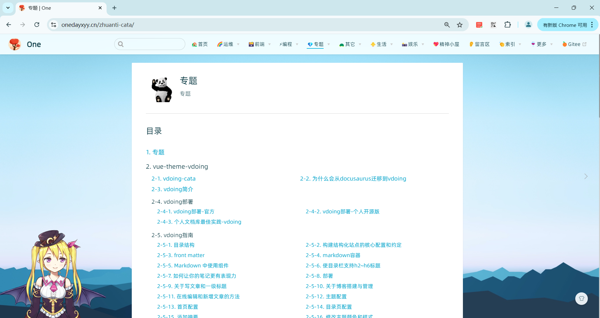This screenshot has width=600, height=318.
Task: Open the 精神小屋 nav item
Action: 446,44
